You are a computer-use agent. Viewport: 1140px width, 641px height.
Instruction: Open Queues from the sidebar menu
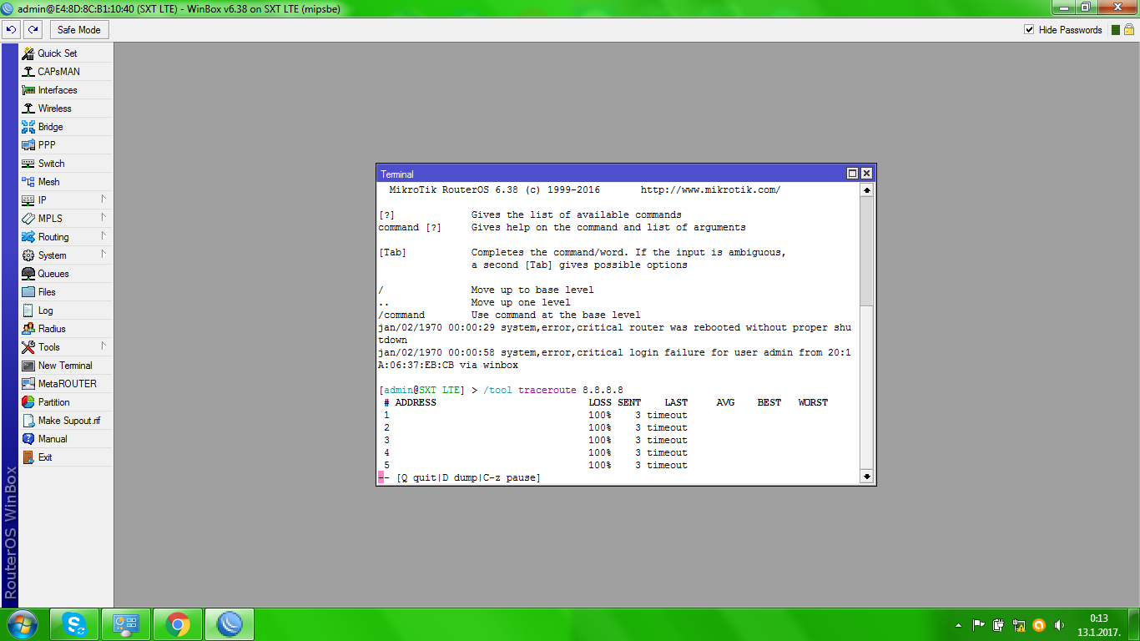(65, 274)
